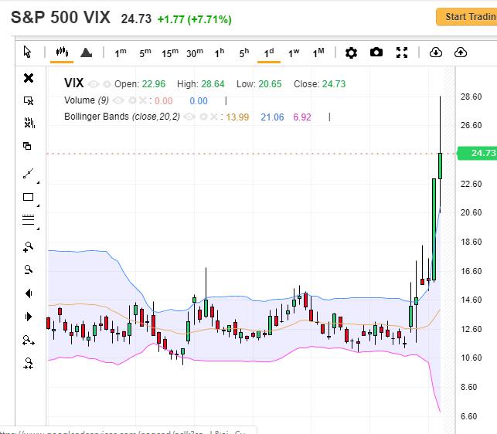The width and height of the screenshot is (497, 434).
Task: Open Bollinger Bands gear settings
Action: [203, 117]
